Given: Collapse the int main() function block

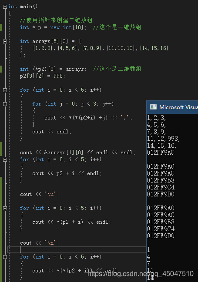Looking at the screenshot, I should coord(5,7).
